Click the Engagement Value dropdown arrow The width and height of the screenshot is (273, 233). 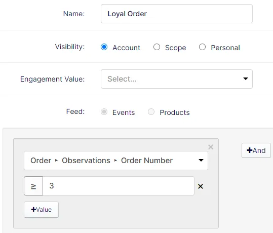pos(246,79)
